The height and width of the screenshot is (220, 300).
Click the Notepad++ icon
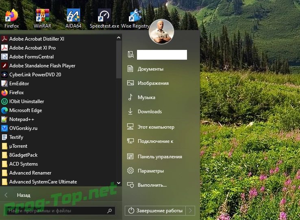point(4,119)
